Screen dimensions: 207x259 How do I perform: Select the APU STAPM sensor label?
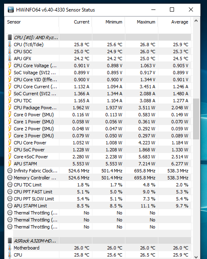pos(25,164)
